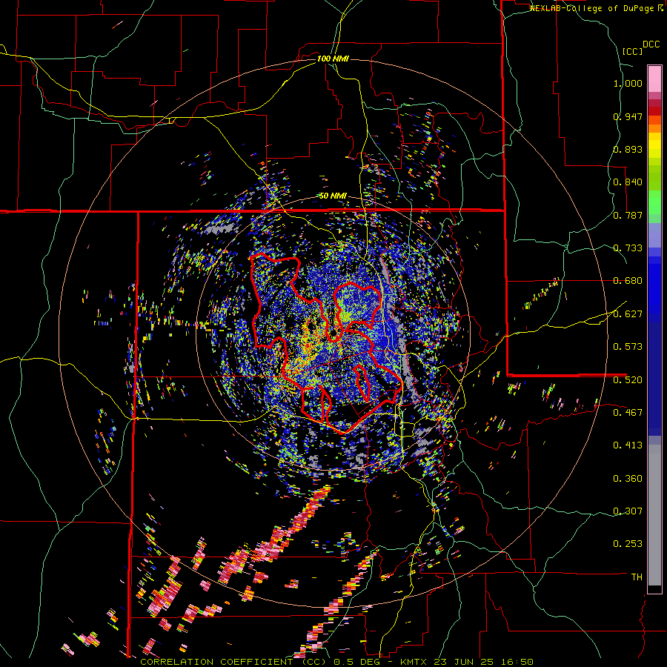Click the TH threshold label
Screen dimensions: 667x667
637,577
